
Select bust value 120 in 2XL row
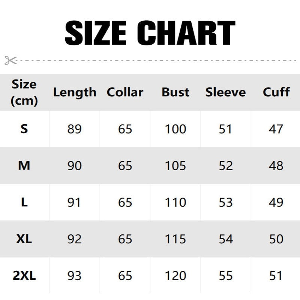click(175, 276)
